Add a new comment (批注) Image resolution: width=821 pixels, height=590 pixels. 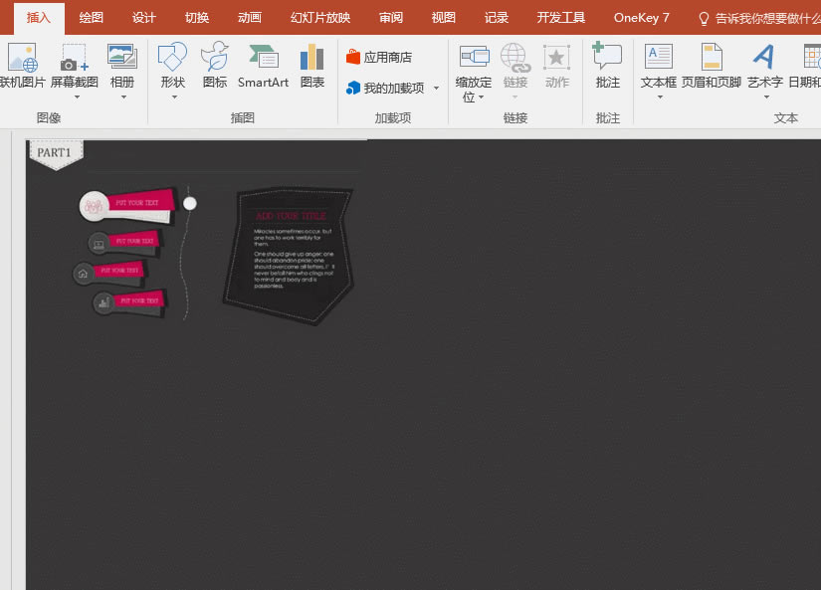point(607,66)
